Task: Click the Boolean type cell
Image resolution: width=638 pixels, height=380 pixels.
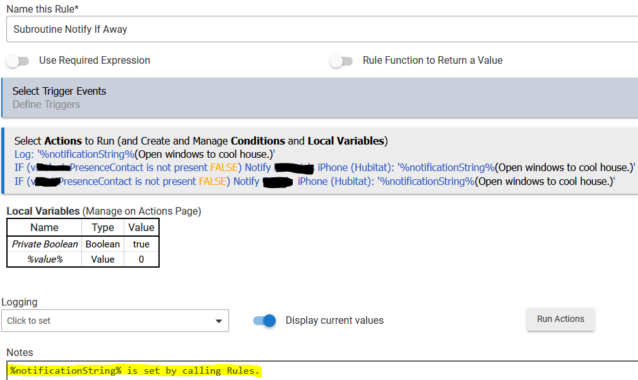Action: click(x=103, y=244)
